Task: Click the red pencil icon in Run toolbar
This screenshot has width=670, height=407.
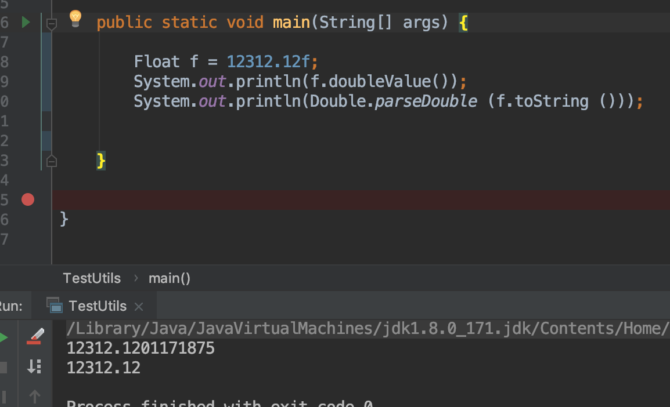Action: [x=35, y=337]
